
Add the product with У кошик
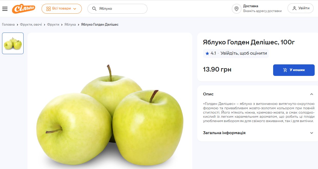[294, 70]
